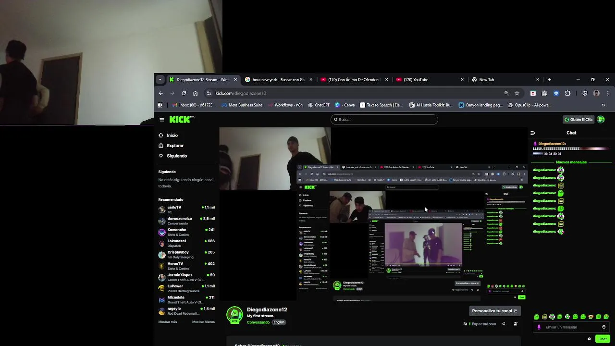Send message with the green Chat button

click(x=603, y=339)
